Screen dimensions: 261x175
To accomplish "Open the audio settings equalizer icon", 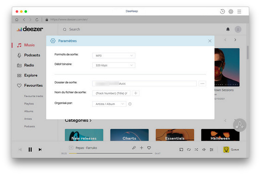I will click(211, 150).
